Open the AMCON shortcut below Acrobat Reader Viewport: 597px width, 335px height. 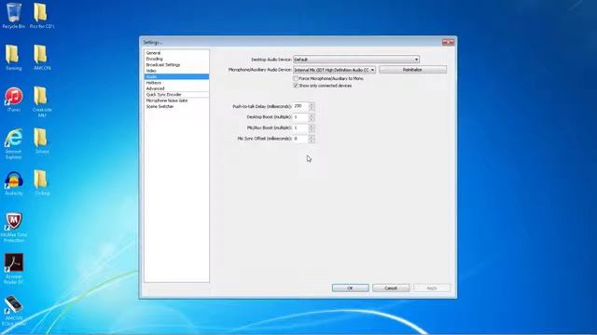(14, 310)
